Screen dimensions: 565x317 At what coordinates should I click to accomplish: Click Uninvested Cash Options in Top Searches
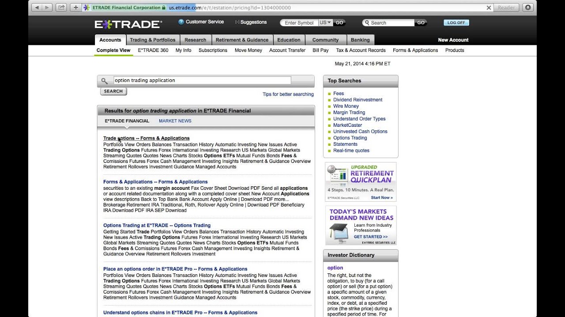[360, 132]
